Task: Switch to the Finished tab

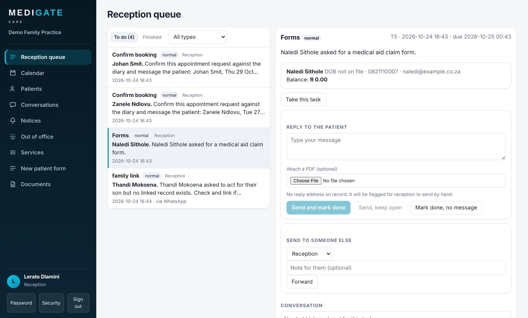Action: (x=152, y=37)
